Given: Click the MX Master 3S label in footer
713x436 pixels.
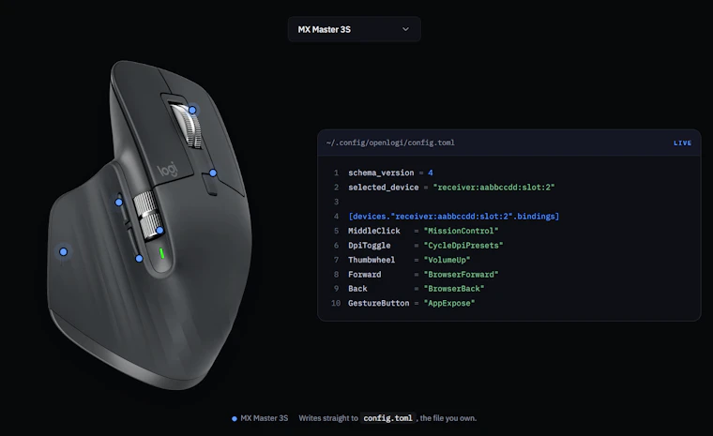Looking at the screenshot, I should pos(265,418).
